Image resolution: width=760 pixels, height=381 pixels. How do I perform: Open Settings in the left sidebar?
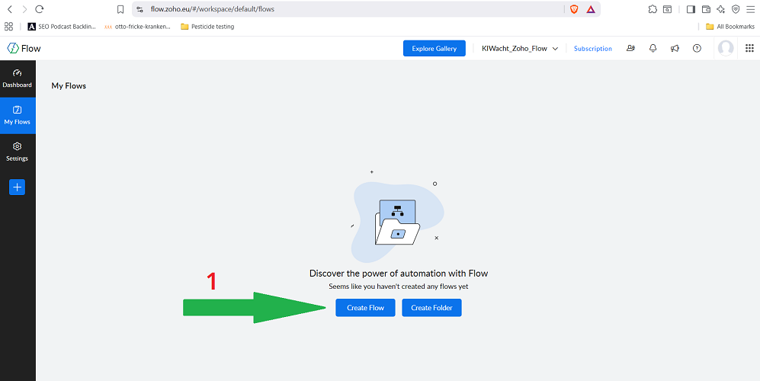pos(17,151)
